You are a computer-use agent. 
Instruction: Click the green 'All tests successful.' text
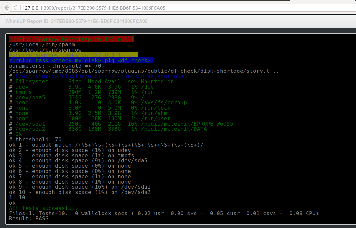43,208
